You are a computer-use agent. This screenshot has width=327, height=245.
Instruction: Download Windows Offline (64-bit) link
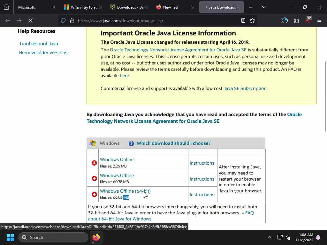125,191
